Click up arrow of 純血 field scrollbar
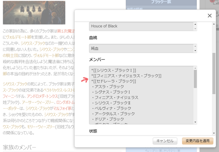The height and width of the screenshot is (152, 219). tap(195, 46)
